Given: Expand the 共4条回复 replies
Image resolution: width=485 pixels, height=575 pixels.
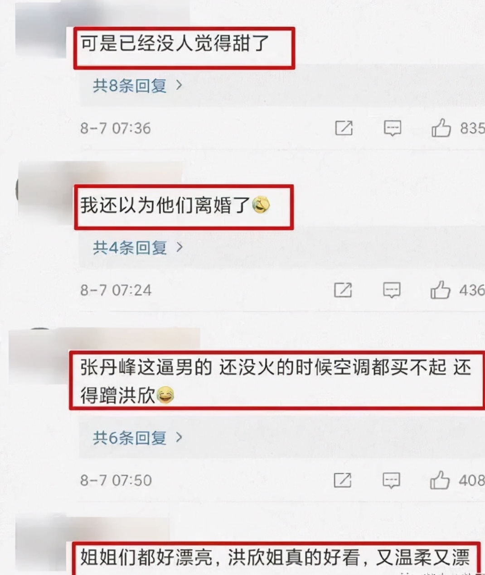Looking at the screenshot, I should (x=137, y=247).
